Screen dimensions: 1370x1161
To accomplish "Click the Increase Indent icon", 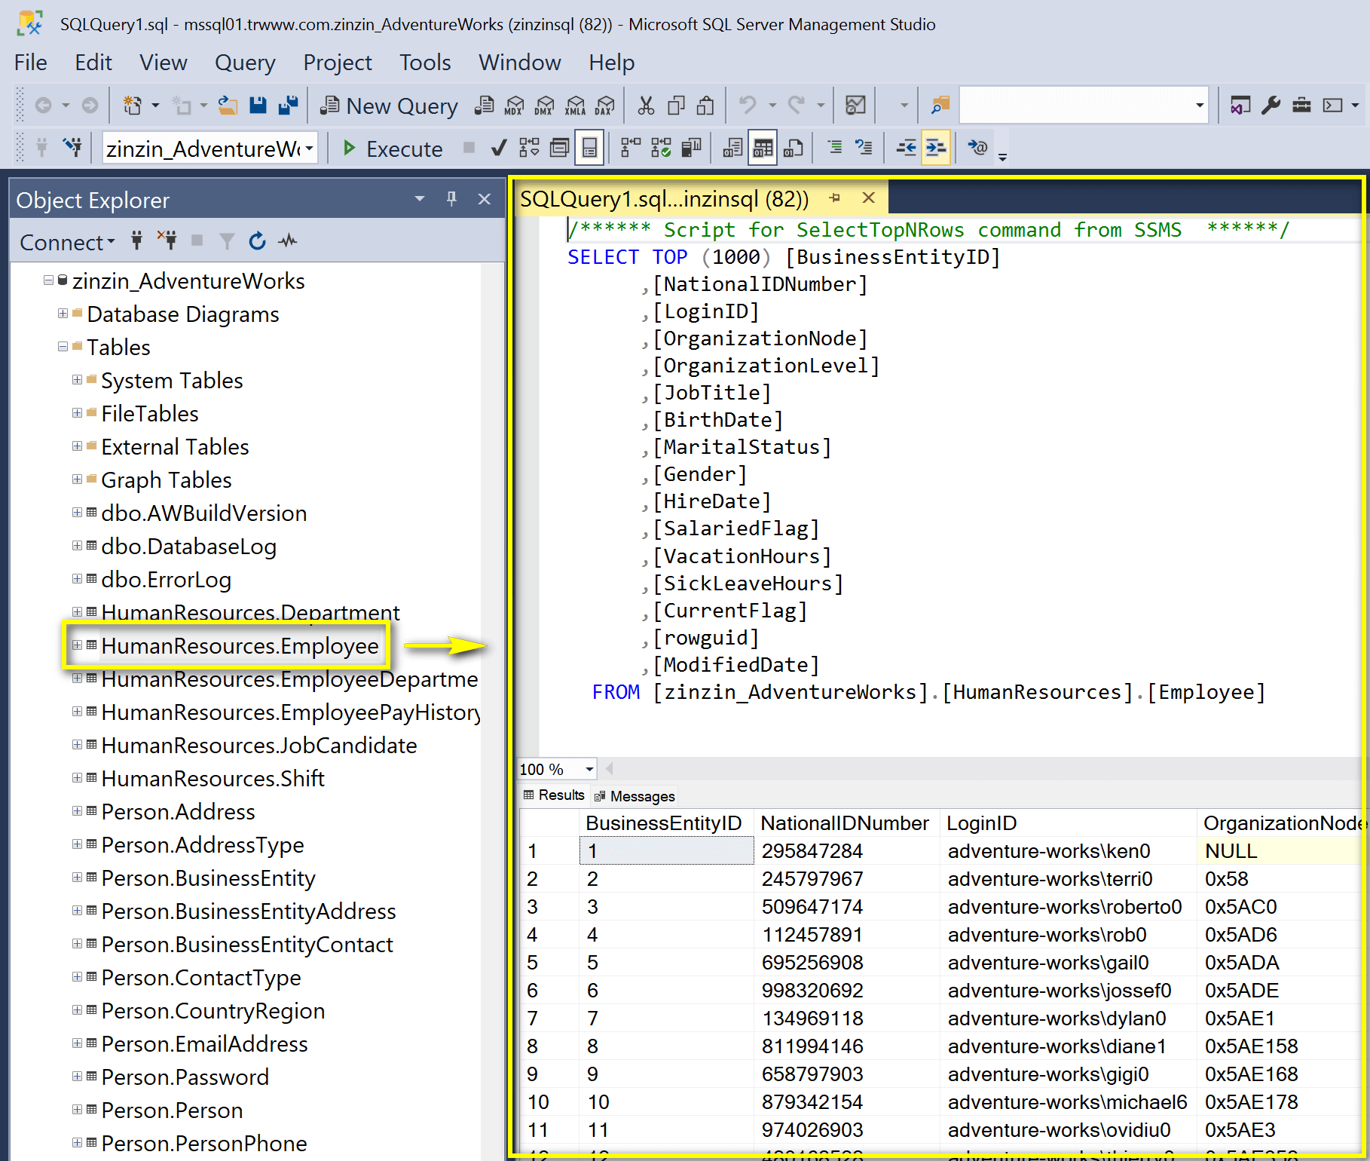I will 936,148.
